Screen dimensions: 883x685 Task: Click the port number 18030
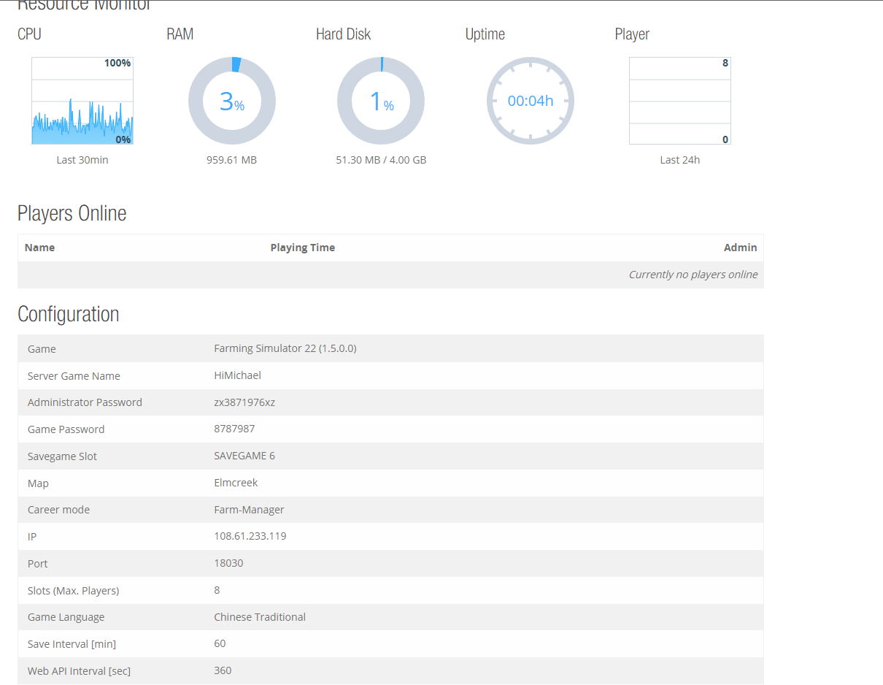click(x=228, y=563)
